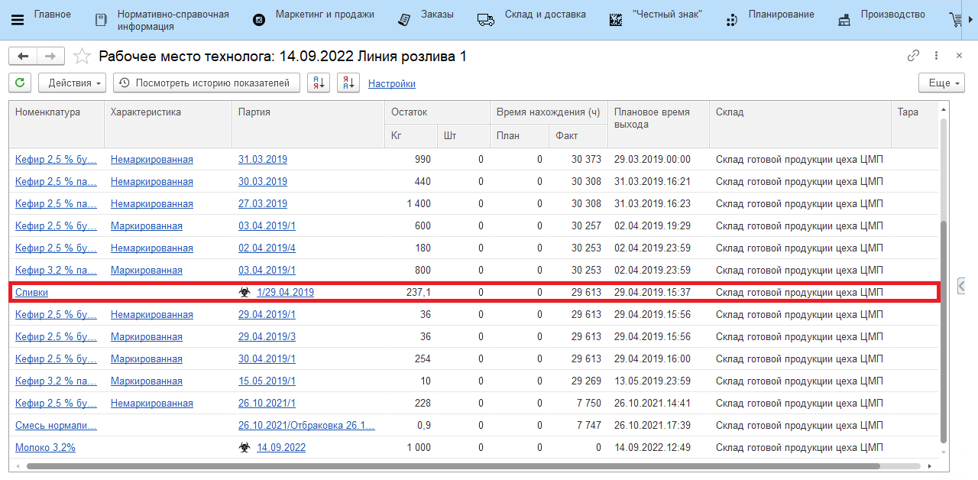
Task: Go forward with right arrow button
Action: click(50, 57)
